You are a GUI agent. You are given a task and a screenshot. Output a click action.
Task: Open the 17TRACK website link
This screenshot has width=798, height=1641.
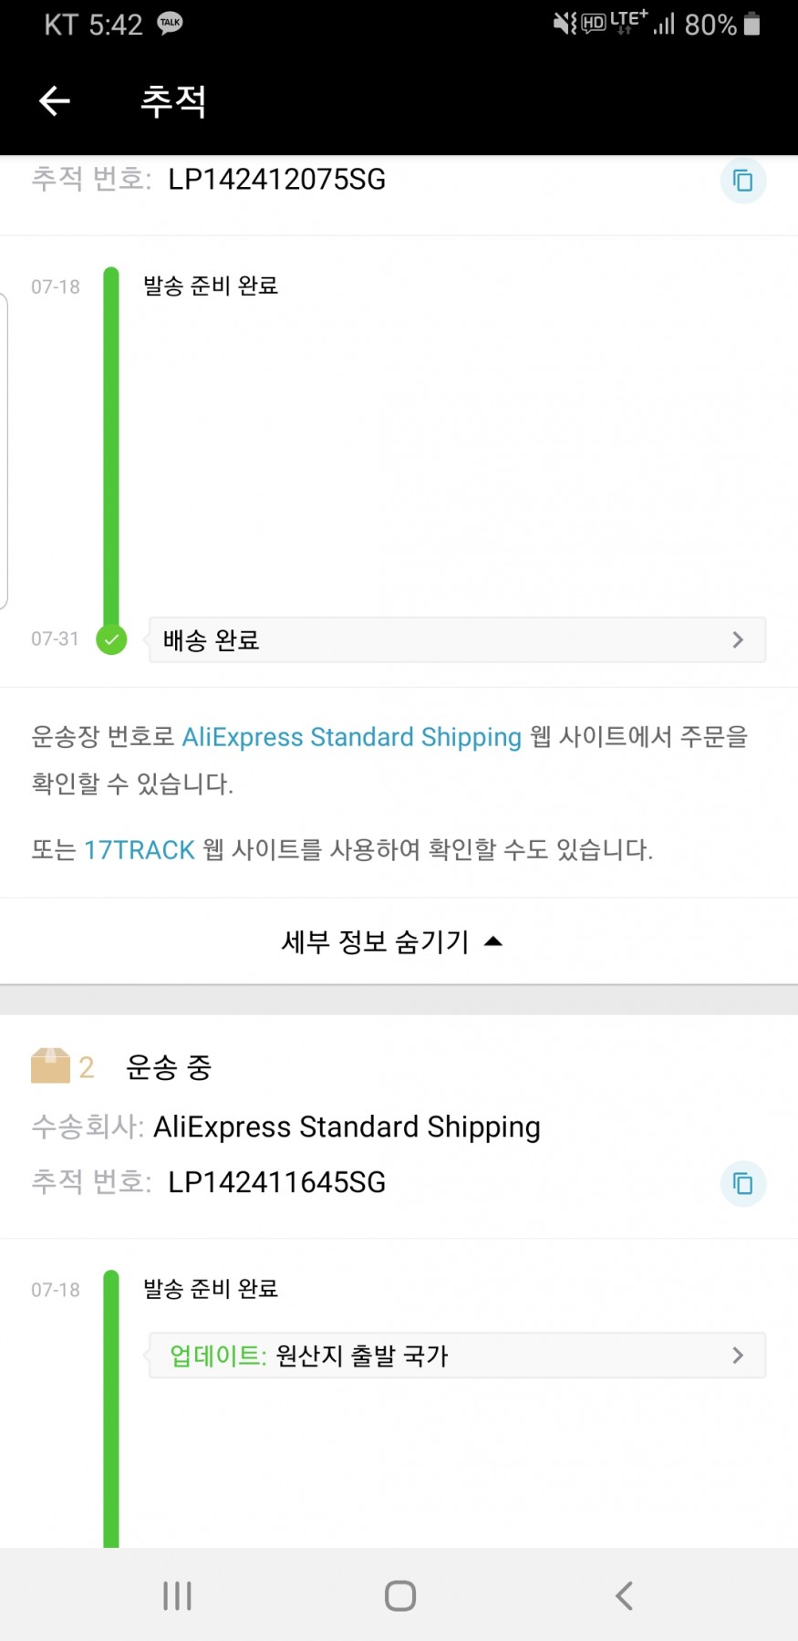pyautogui.click(x=140, y=850)
